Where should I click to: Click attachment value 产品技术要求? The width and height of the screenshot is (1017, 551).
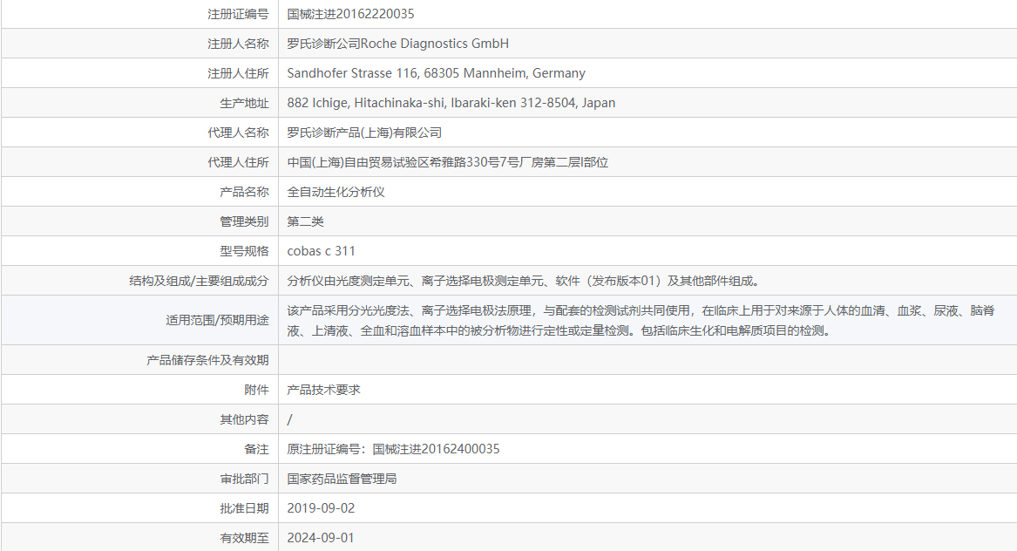(323, 390)
